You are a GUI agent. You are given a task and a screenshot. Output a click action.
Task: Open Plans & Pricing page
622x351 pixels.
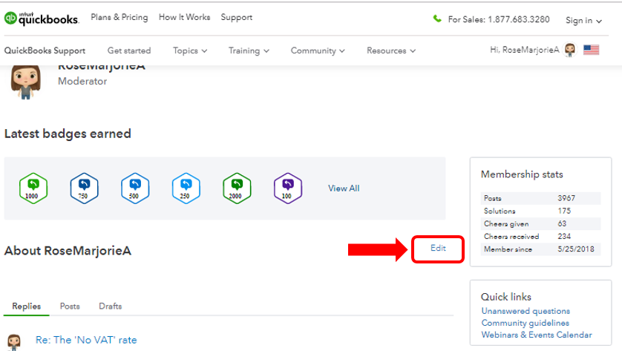coord(120,18)
